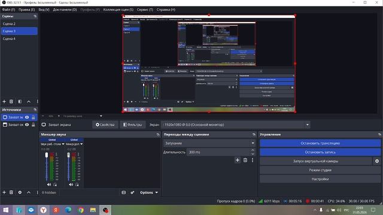Mute the 'Микр/доп' audio channel
The height and width of the screenshot is (215, 383).
71,185
